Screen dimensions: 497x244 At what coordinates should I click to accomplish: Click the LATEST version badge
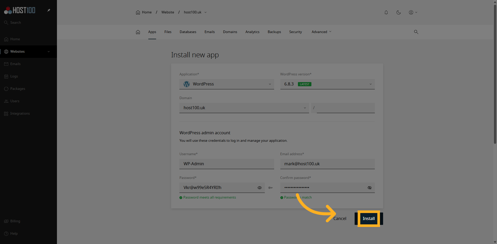304,84
